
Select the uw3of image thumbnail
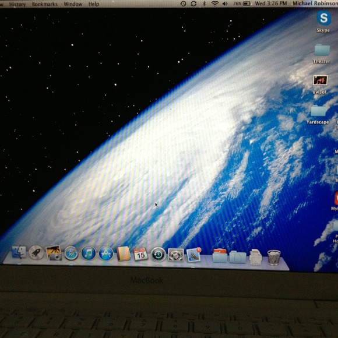pyautogui.click(x=320, y=80)
